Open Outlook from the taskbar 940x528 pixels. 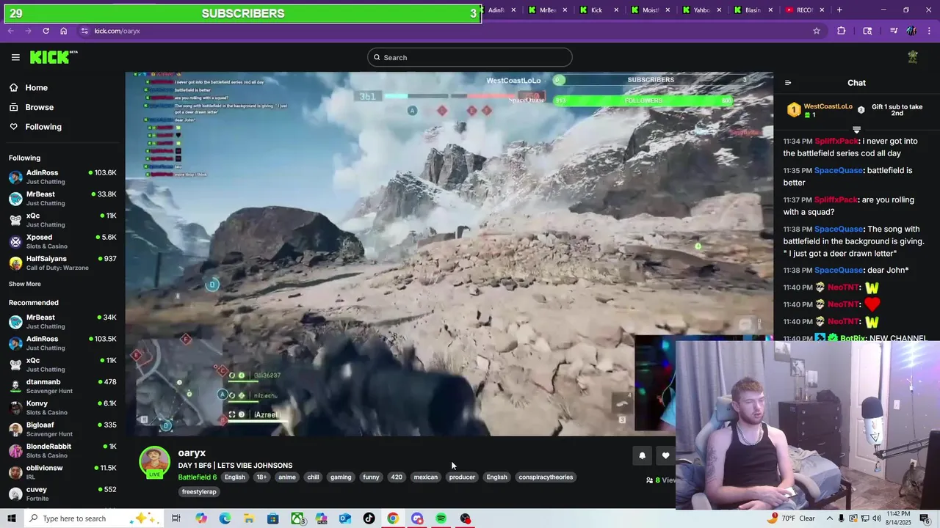(345, 518)
